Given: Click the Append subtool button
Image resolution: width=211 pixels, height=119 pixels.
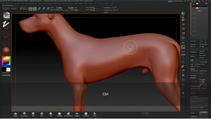Looking at the screenshot, I should coord(203,51).
